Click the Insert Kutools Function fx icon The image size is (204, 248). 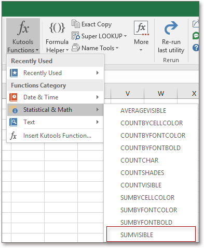tap(13, 136)
